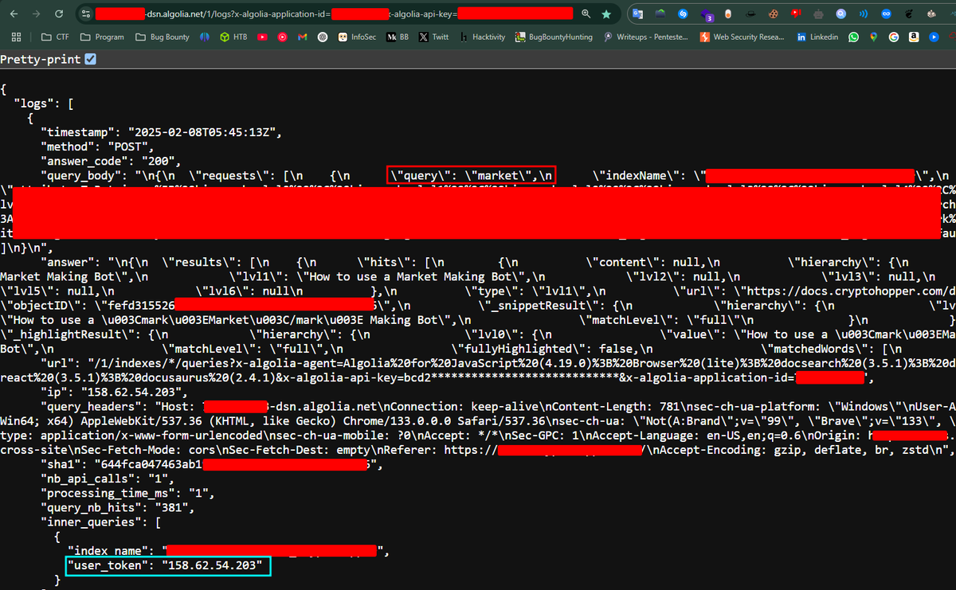Open the Google Maps bookmark icon
Image resolution: width=956 pixels, height=590 pixels.
(874, 37)
